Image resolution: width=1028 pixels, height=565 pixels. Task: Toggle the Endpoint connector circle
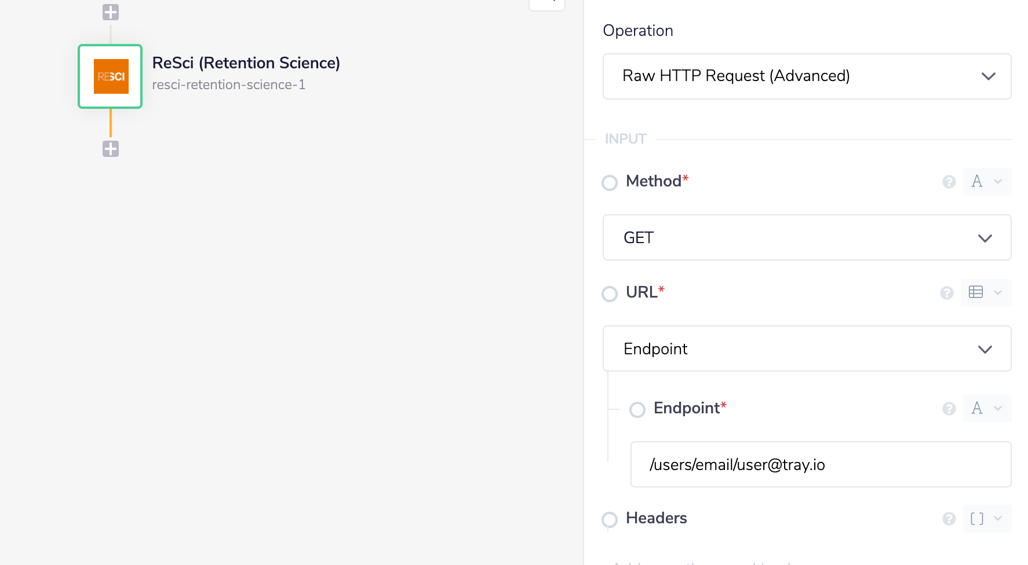click(x=637, y=410)
